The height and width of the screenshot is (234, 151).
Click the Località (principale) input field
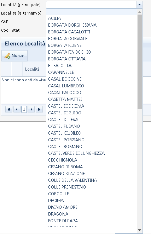click(x=91, y=5)
